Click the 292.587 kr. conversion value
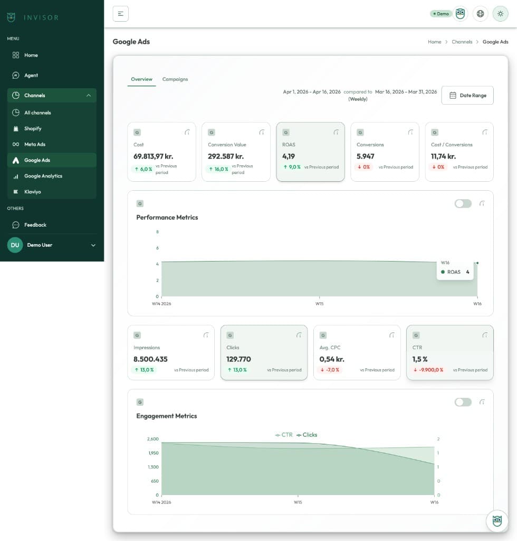Screen dimensions: 517x541 pos(226,156)
